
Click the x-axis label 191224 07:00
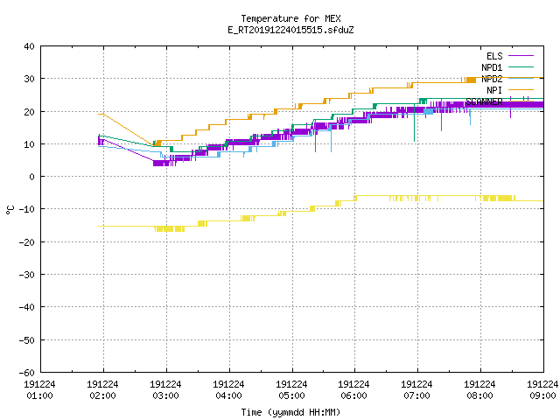[416, 390]
